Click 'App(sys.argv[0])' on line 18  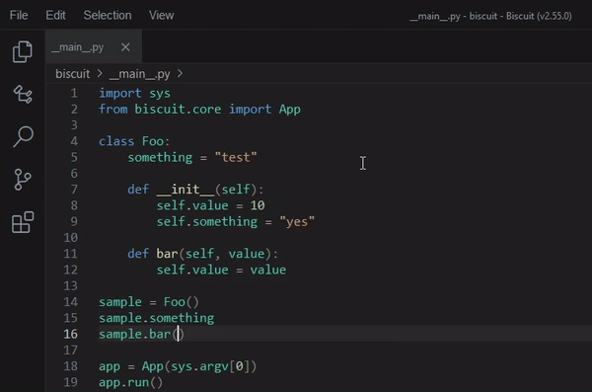(x=199, y=366)
